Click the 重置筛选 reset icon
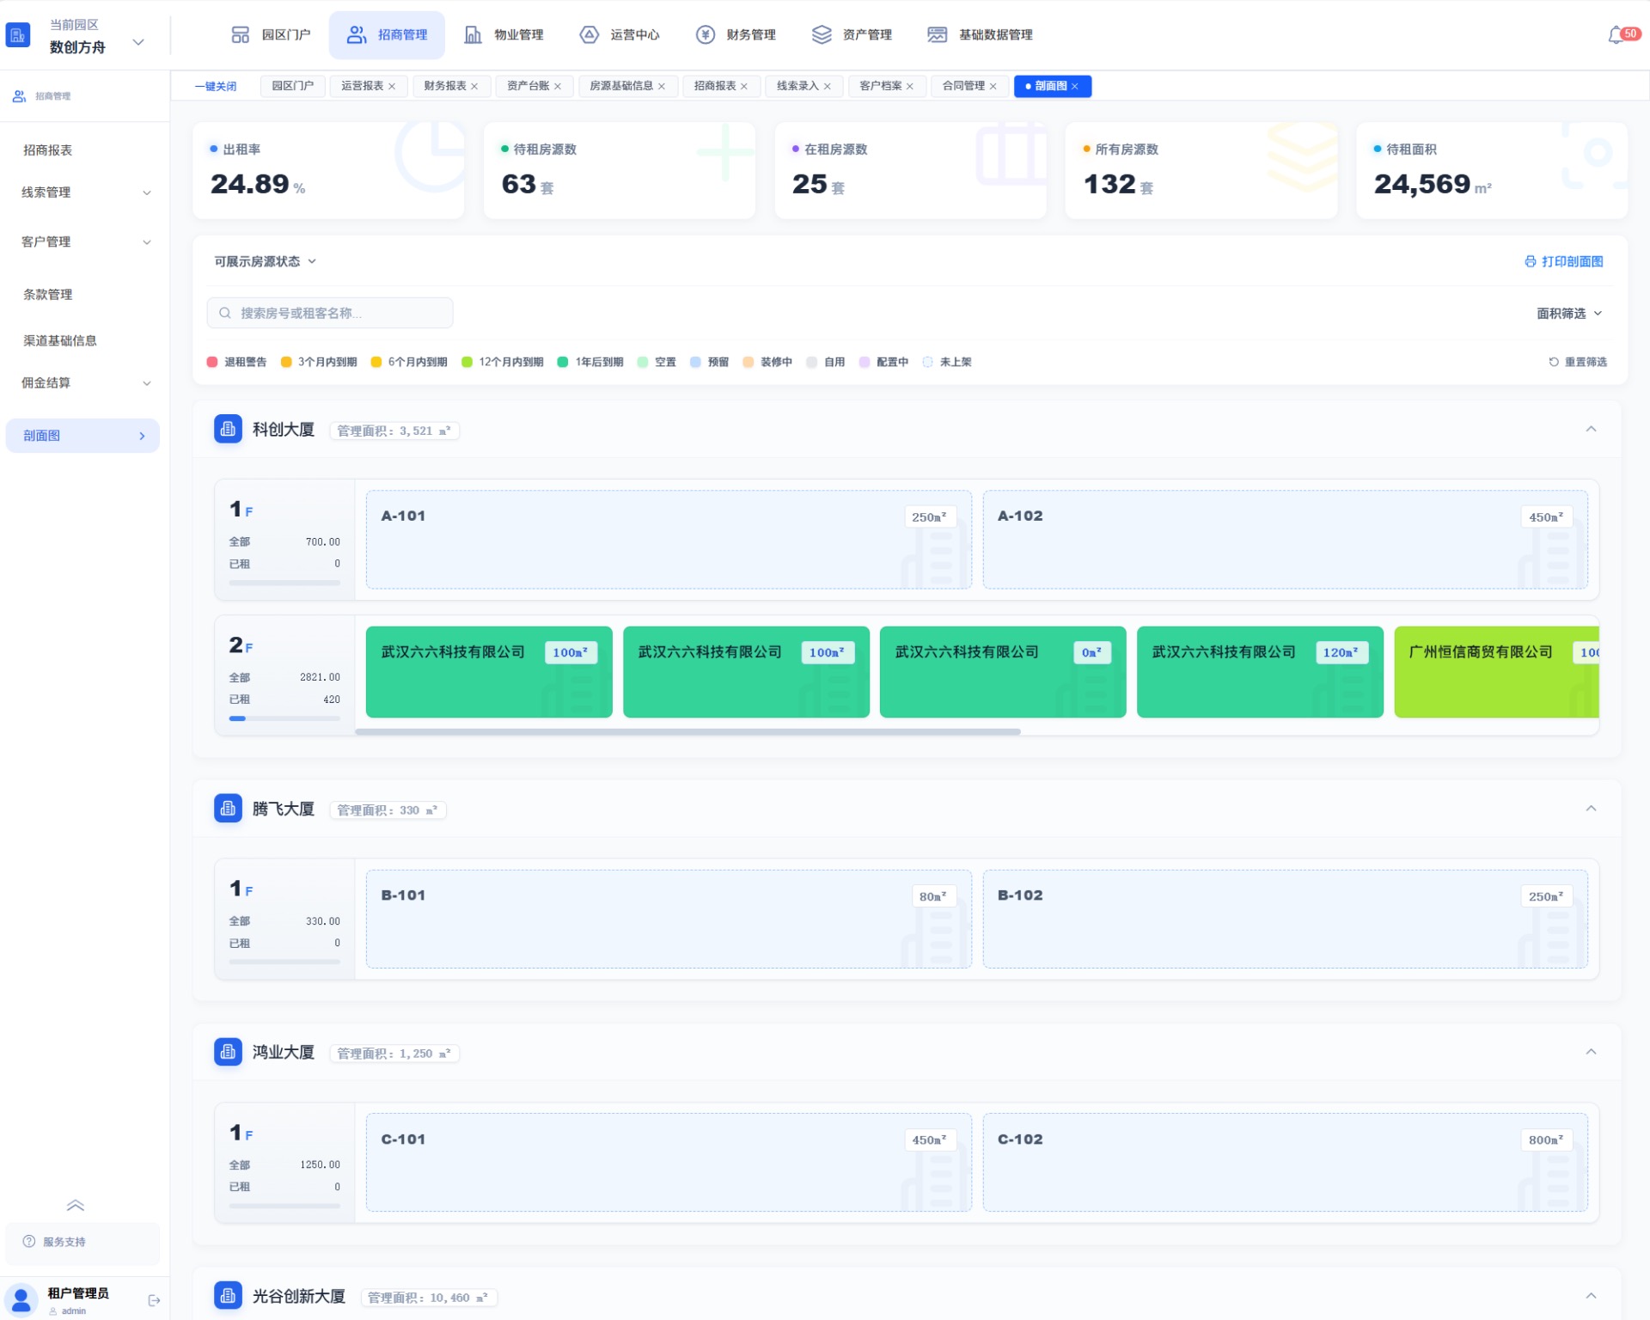 (x=1553, y=362)
